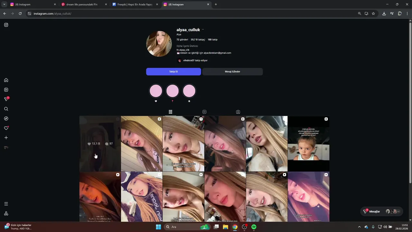Open site information icon in address bar
The height and width of the screenshot is (232, 412).
29,14
